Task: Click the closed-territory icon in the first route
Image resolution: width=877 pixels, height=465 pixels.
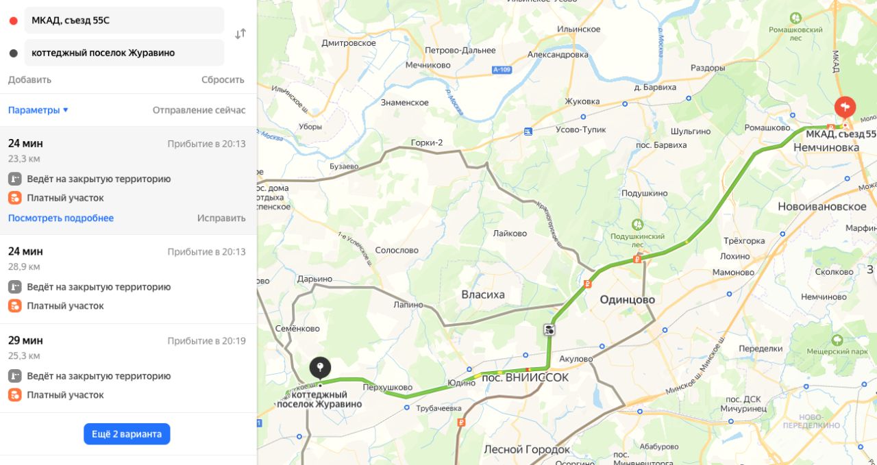Action: pos(15,179)
